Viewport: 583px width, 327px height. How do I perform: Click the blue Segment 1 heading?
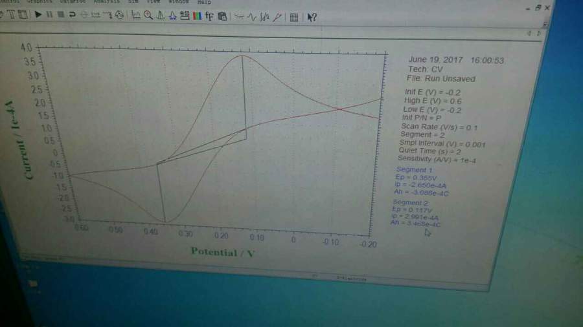414,170
